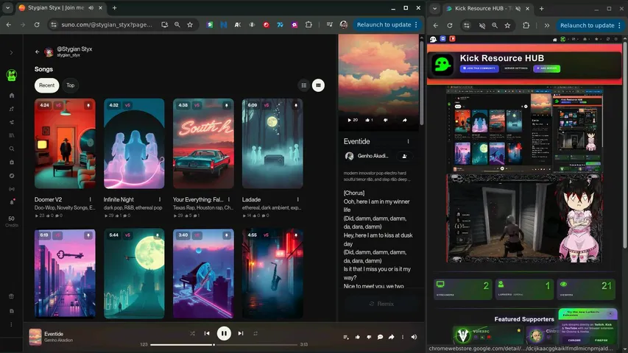The image size is (628, 353).
Task: Click Genho Akadi artist name in panel
Action: pos(373,156)
